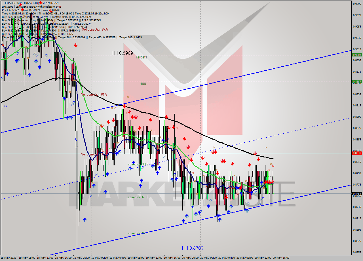Click the 'Target 261: 0.9358264' text
This screenshot has height=261, width=363.
pos(72,37)
